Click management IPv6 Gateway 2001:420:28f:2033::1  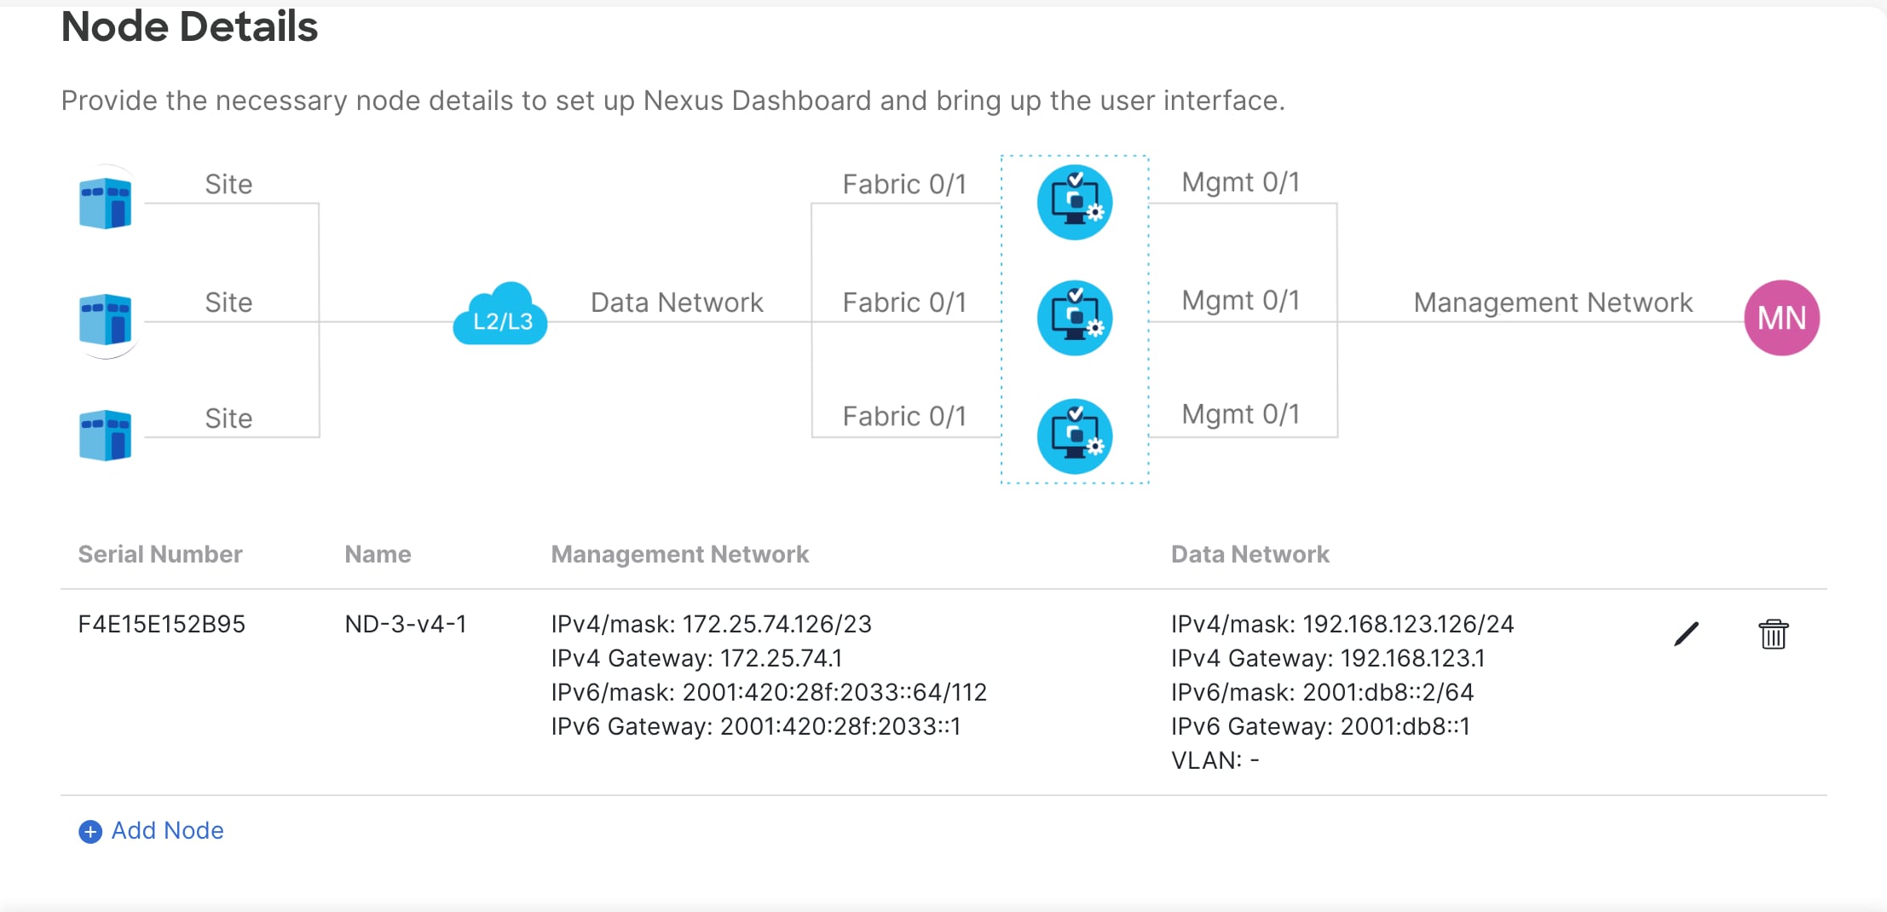pyautogui.click(x=756, y=726)
